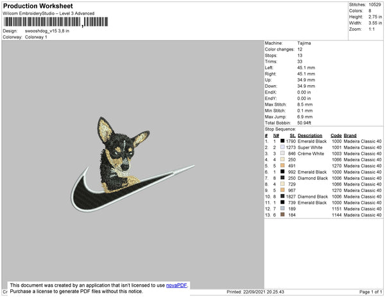
Task: Click the Super White description
Action: pyautogui.click(x=310, y=147)
